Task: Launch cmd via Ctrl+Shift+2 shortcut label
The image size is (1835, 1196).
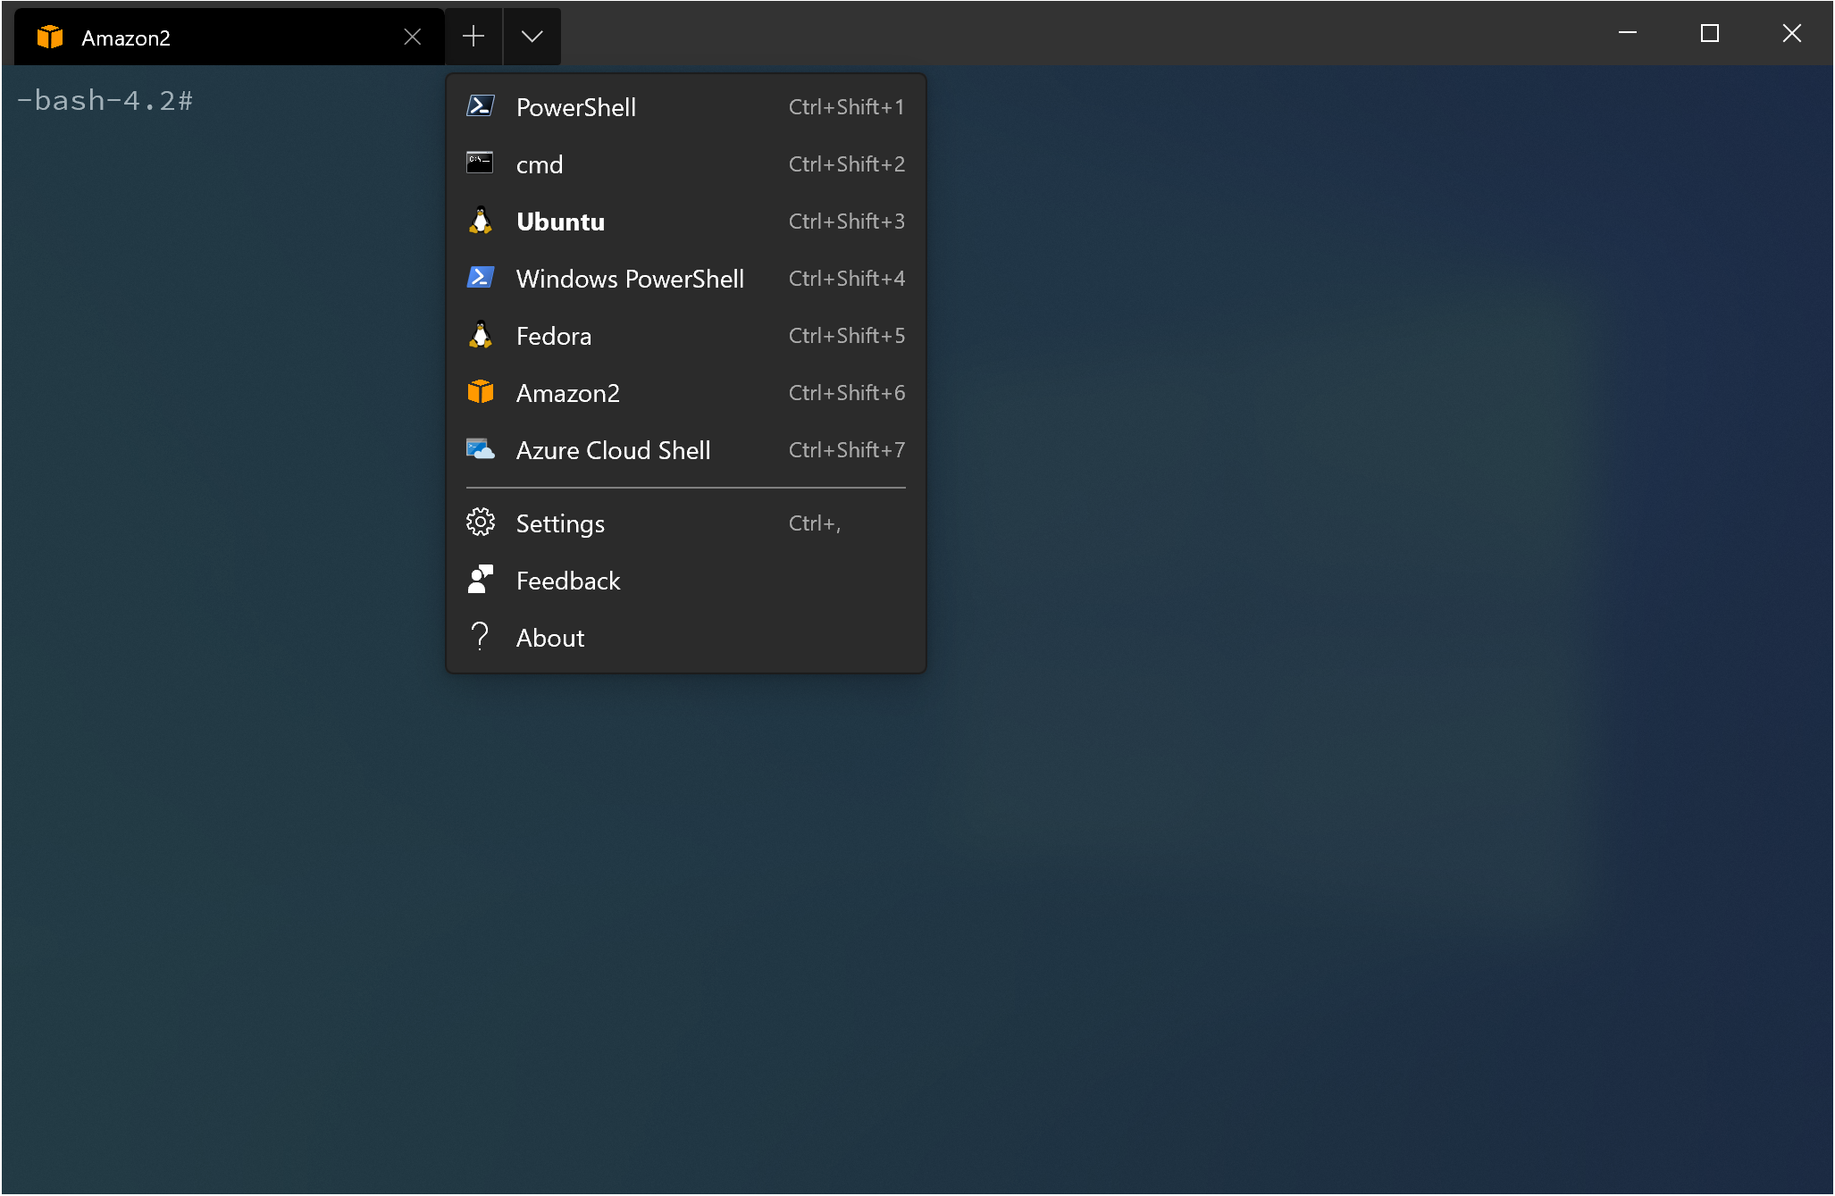Action: pos(846,164)
